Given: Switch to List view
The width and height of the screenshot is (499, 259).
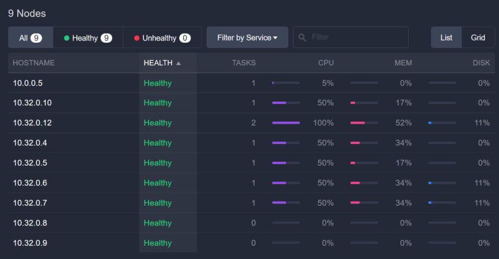Looking at the screenshot, I should pyautogui.click(x=446, y=38).
